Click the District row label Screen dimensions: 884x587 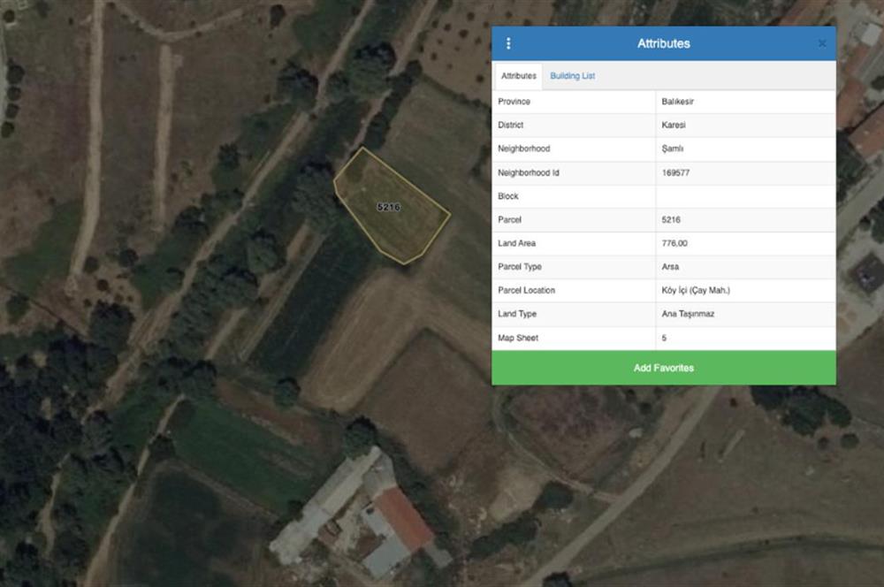tap(511, 126)
